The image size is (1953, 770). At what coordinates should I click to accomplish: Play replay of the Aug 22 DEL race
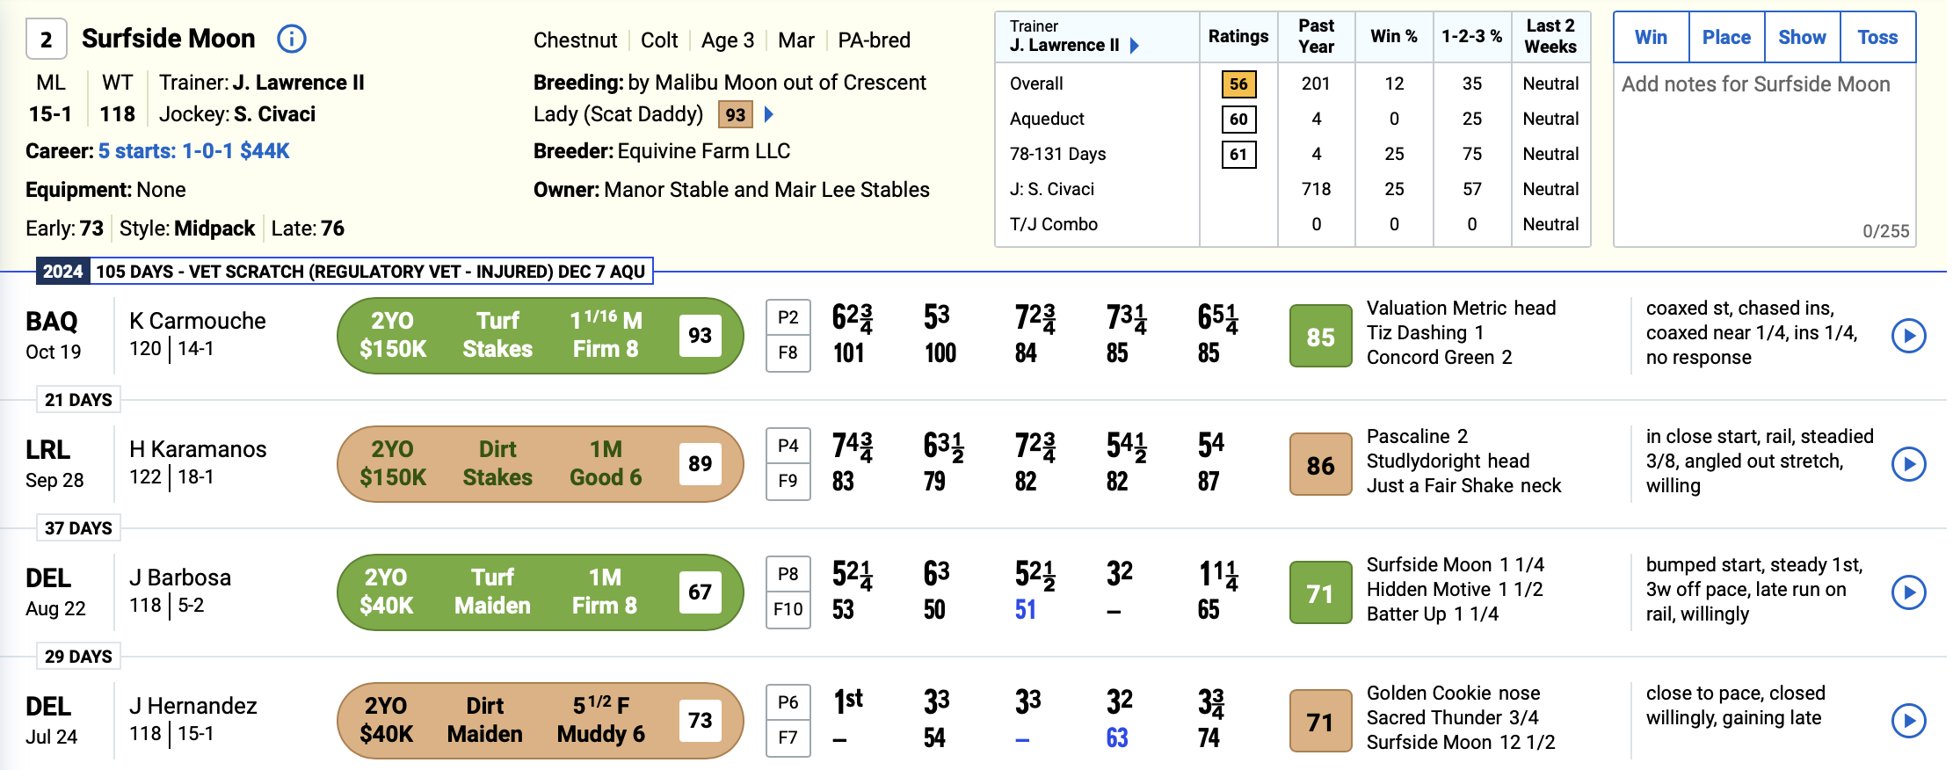pos(1909,592)
